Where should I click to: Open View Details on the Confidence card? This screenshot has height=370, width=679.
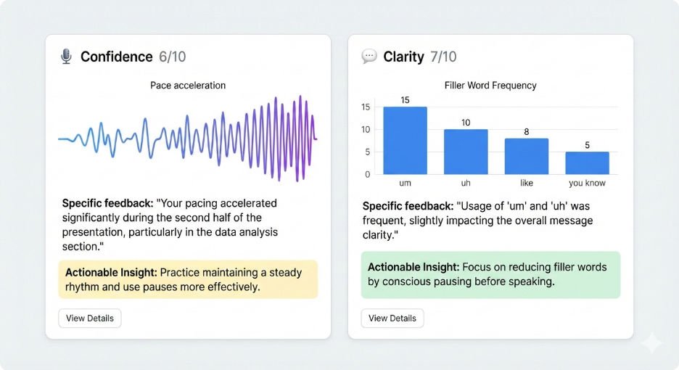pos(90,318)
